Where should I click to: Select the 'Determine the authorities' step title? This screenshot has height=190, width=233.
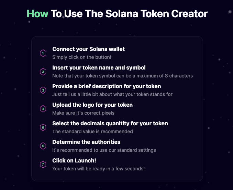pos(86,142)
